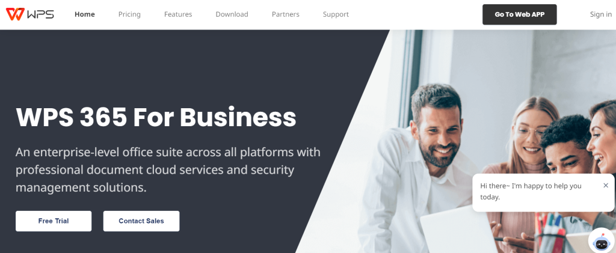Open the chatbot robot assistant icon
The image size is (616, 253).
[602, 241]
